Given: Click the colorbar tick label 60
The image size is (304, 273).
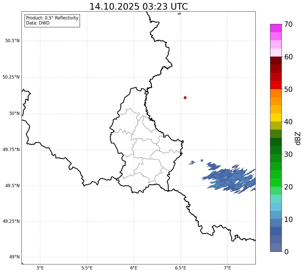Looking at the screenshot, I should point(288,57).
